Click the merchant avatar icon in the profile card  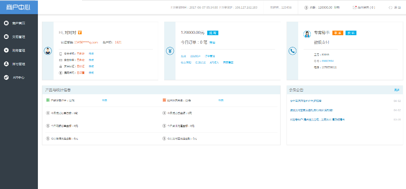(48, 51)
